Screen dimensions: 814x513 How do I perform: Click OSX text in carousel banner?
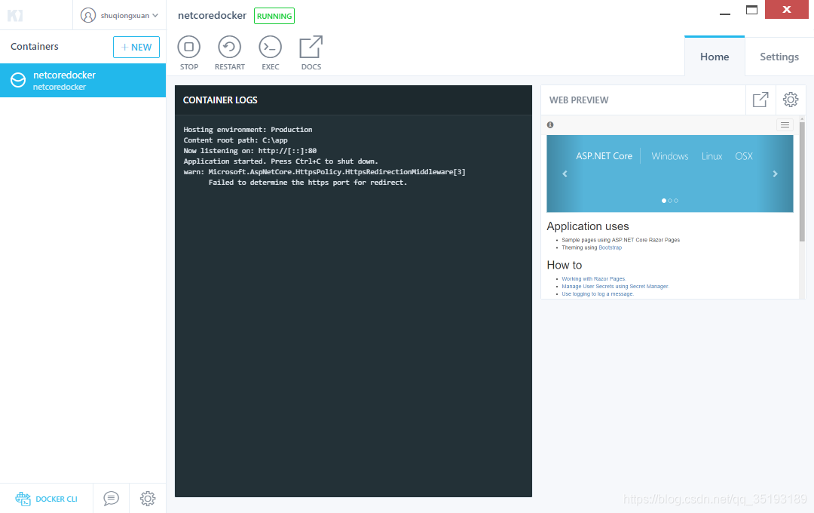(744, 156)
